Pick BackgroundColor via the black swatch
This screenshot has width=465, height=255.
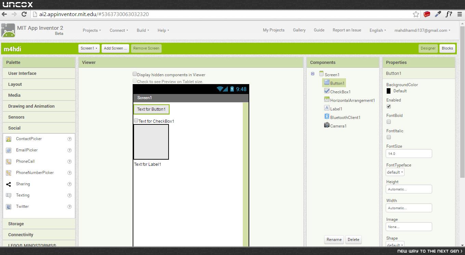pos(388,91)
